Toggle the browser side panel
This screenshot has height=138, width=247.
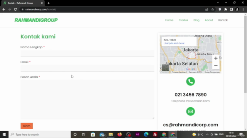point(231,9)
